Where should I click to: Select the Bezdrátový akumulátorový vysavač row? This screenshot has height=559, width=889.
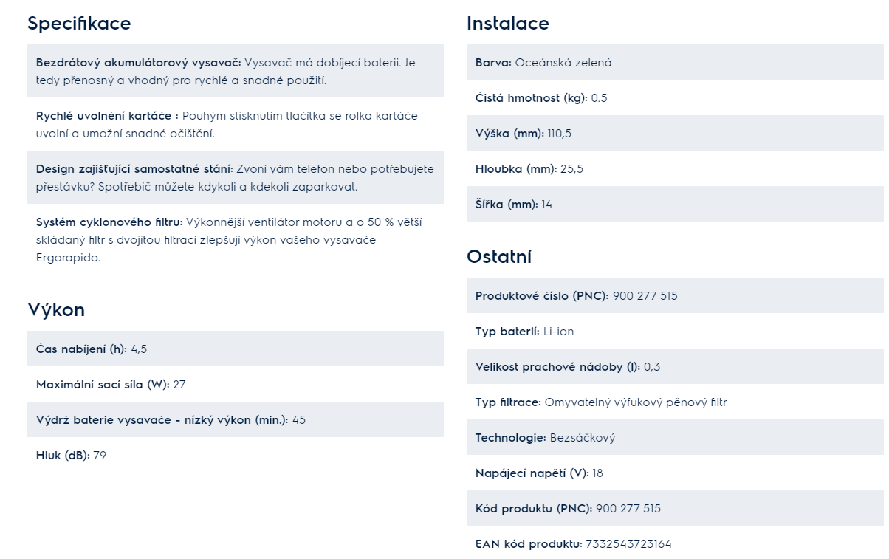click(x=236, y=71)
